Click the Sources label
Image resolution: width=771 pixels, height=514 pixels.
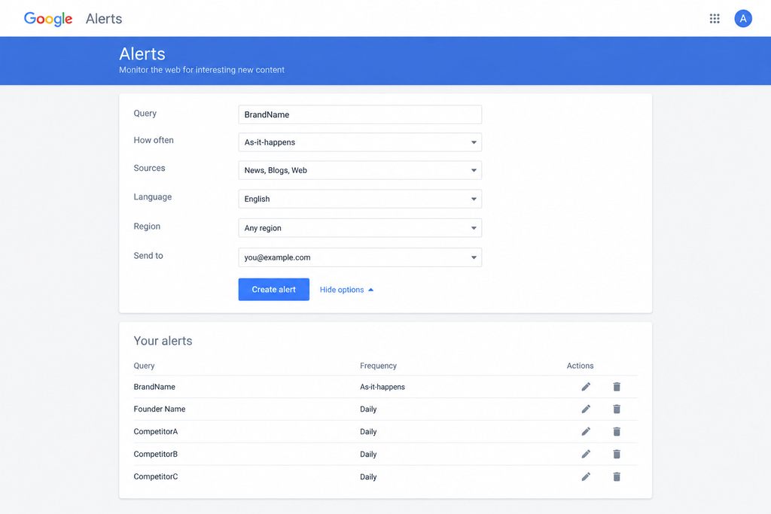point(150,168)
